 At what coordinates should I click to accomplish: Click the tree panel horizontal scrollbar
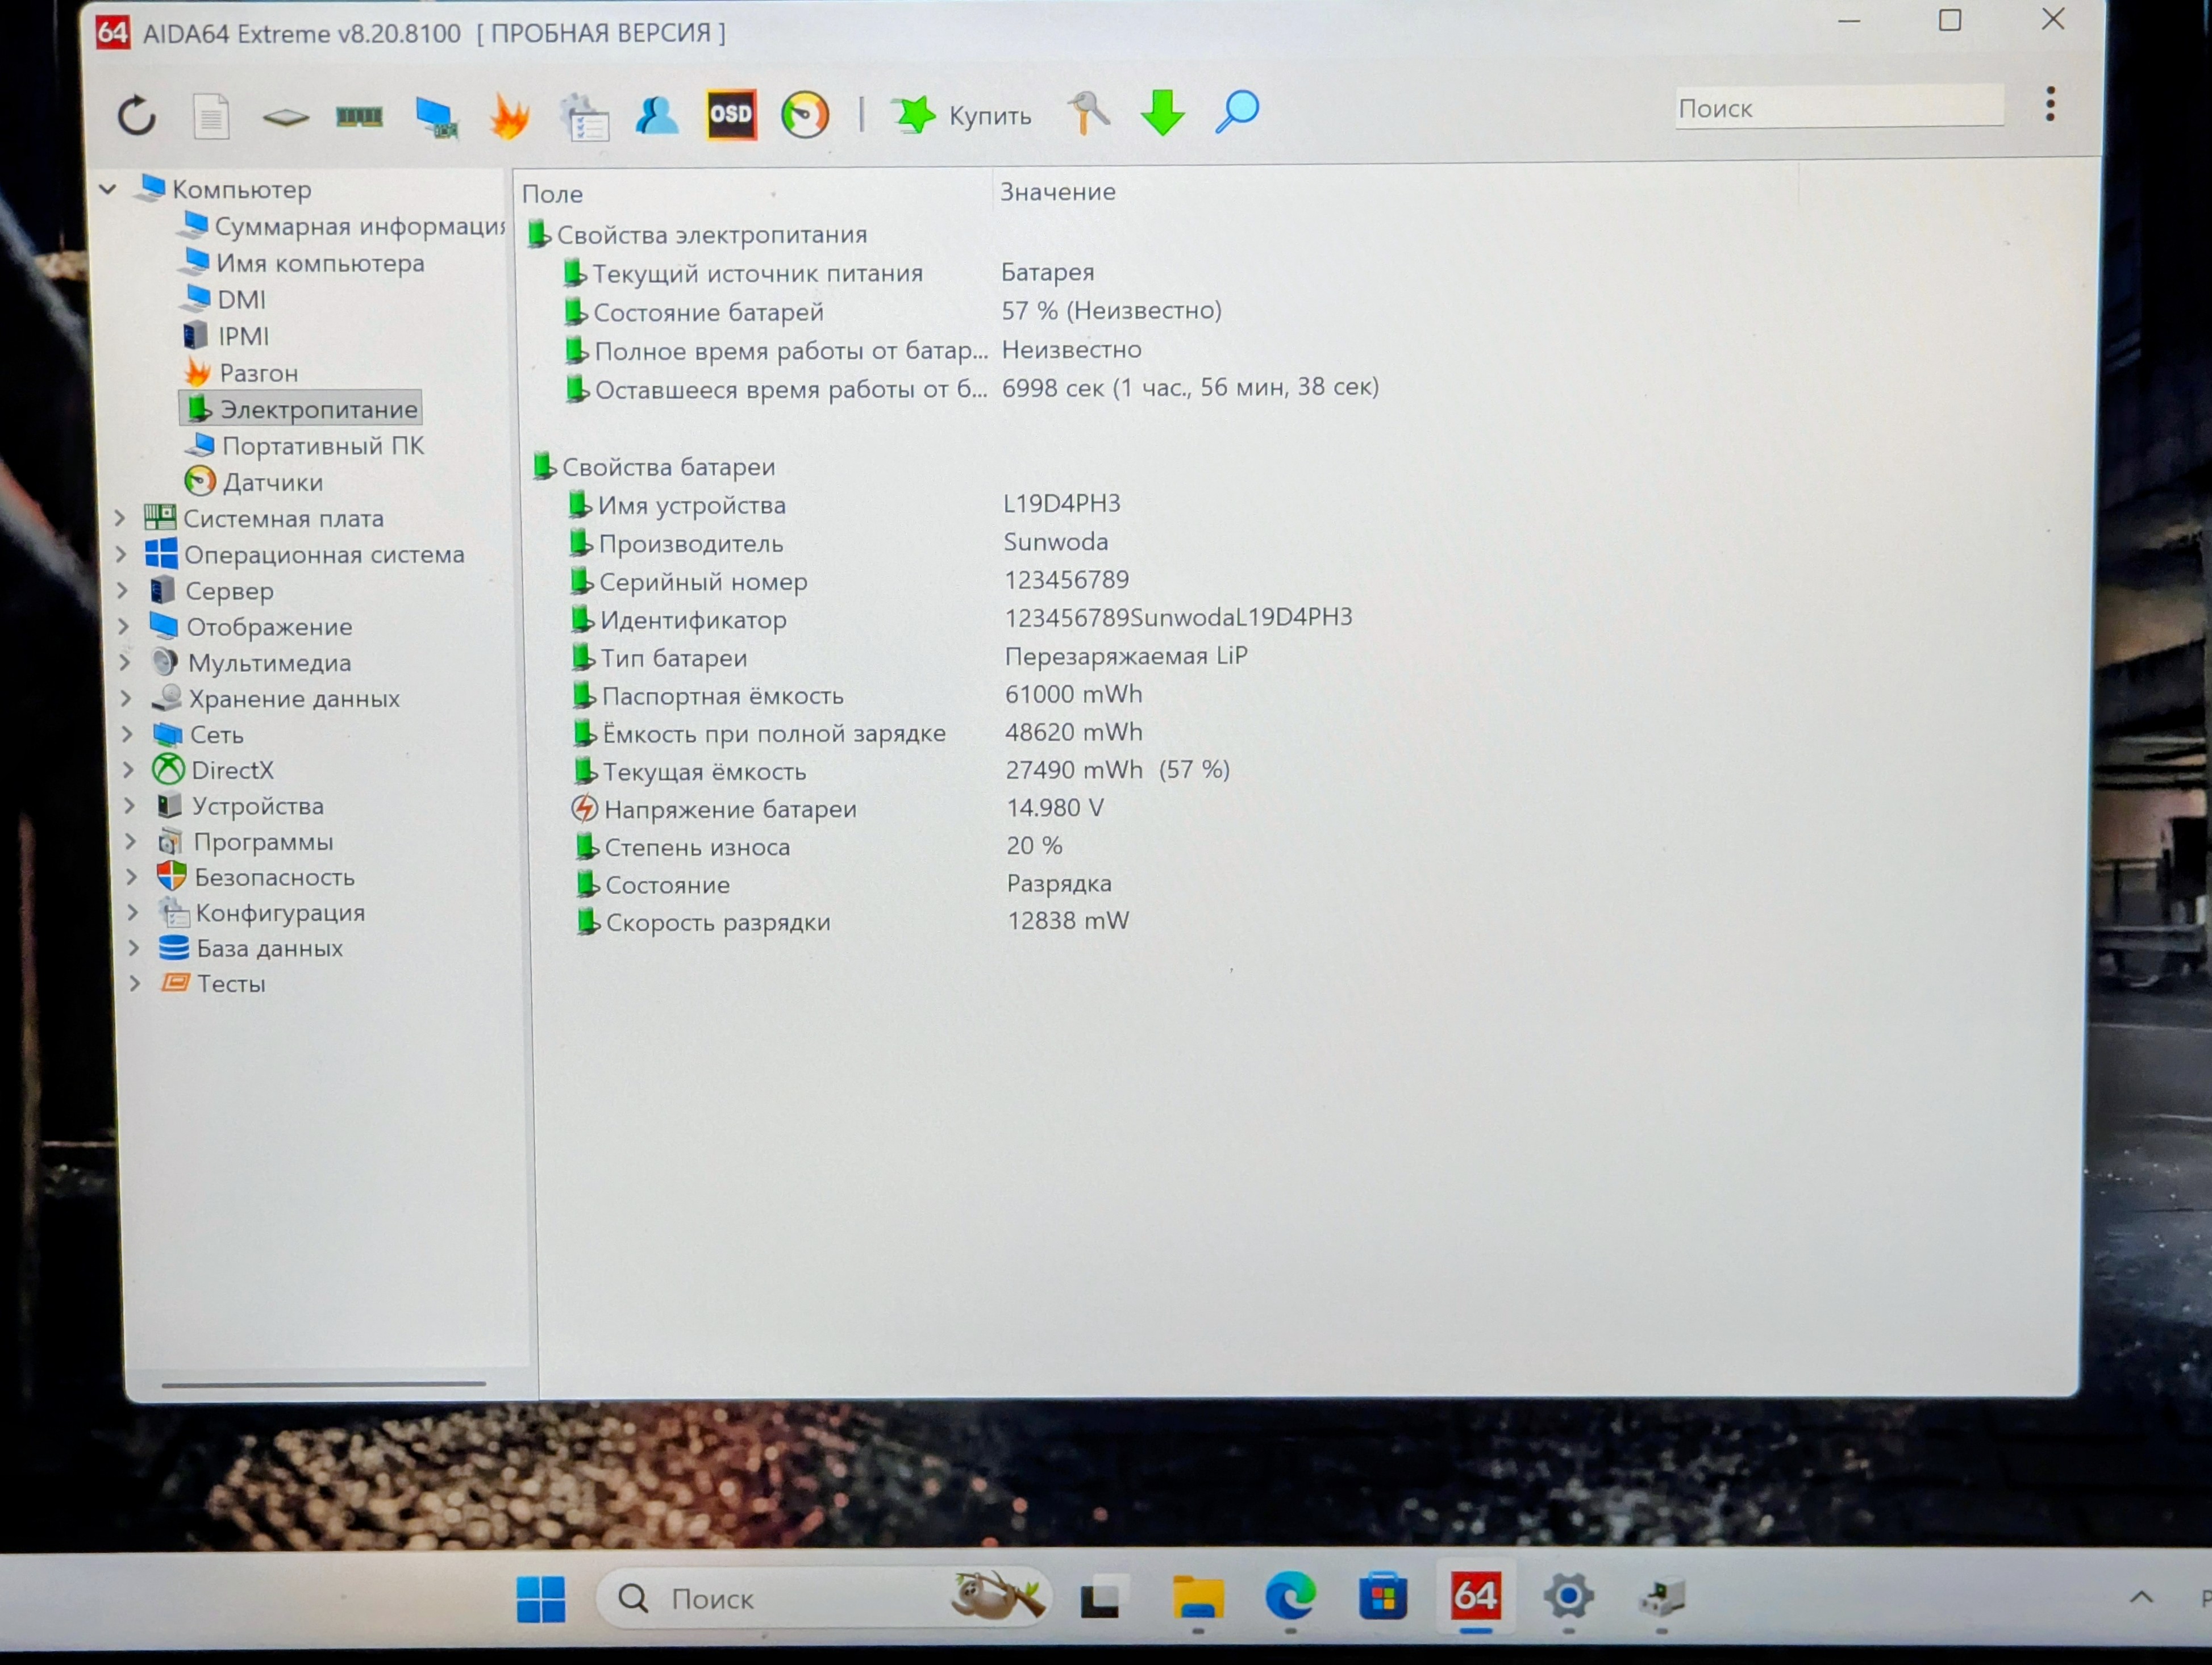pos(323,1385)
